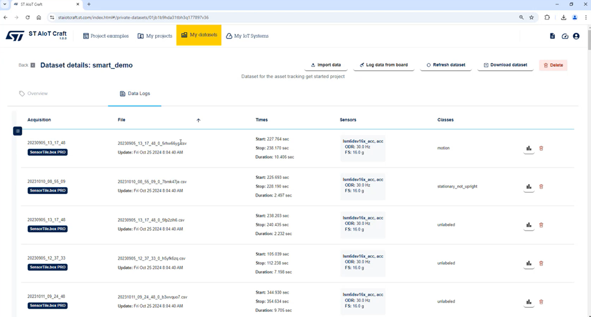View chart for stationary_not_upright row
591x317 pixels.
(x=529, y=187)
